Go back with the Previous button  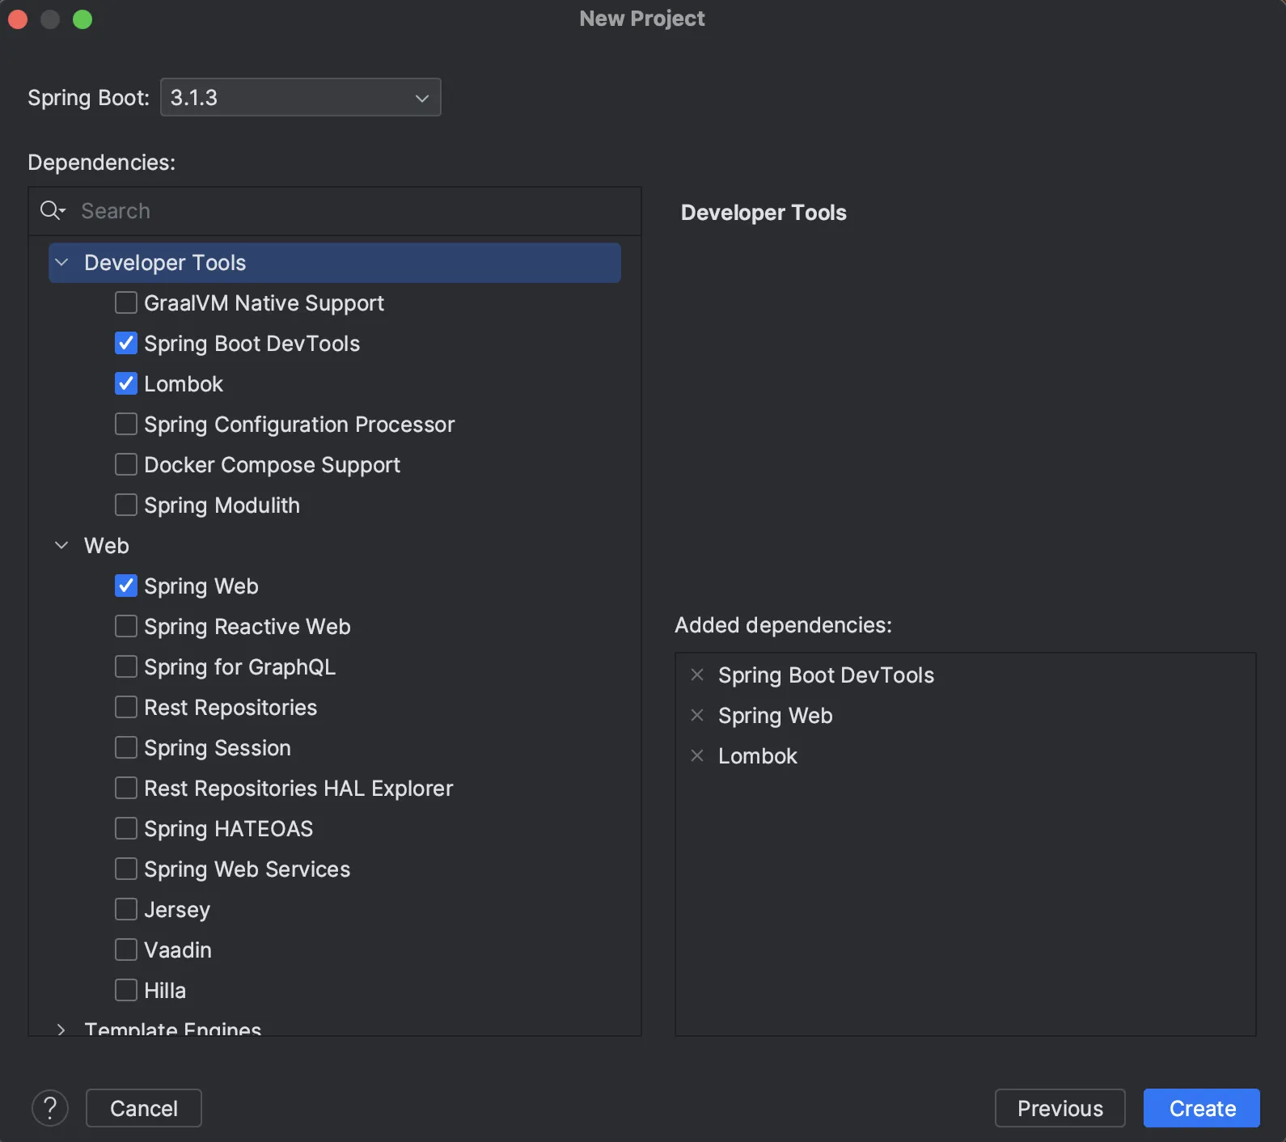(x=1060, y=1108)
